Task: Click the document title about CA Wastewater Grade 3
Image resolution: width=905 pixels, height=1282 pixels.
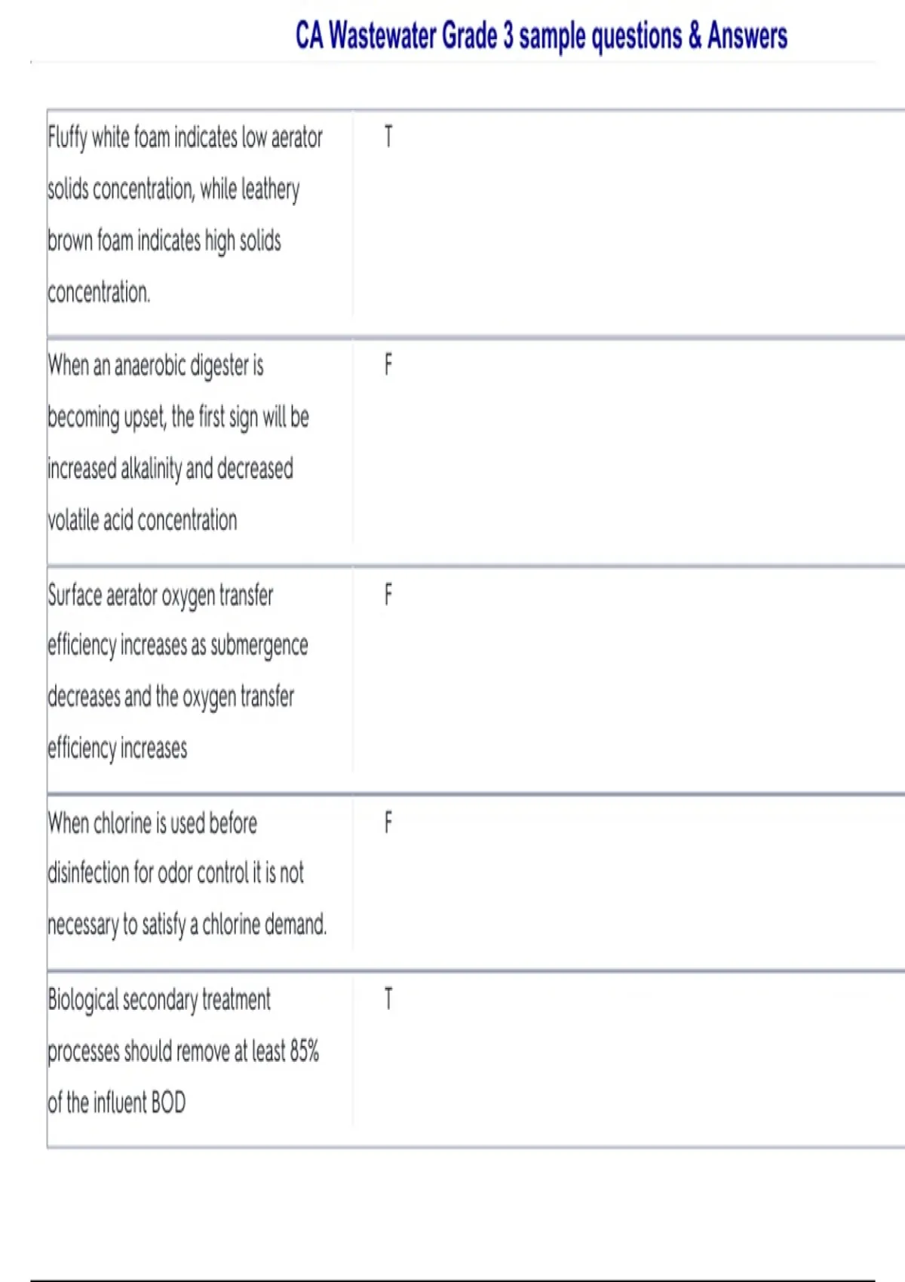Action: coord(541,35)
